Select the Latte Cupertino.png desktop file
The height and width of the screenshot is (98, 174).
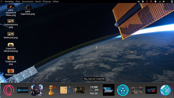click(x=28, y=10)
